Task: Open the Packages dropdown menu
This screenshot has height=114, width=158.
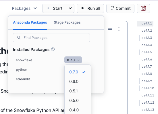Action: (24, 8)
